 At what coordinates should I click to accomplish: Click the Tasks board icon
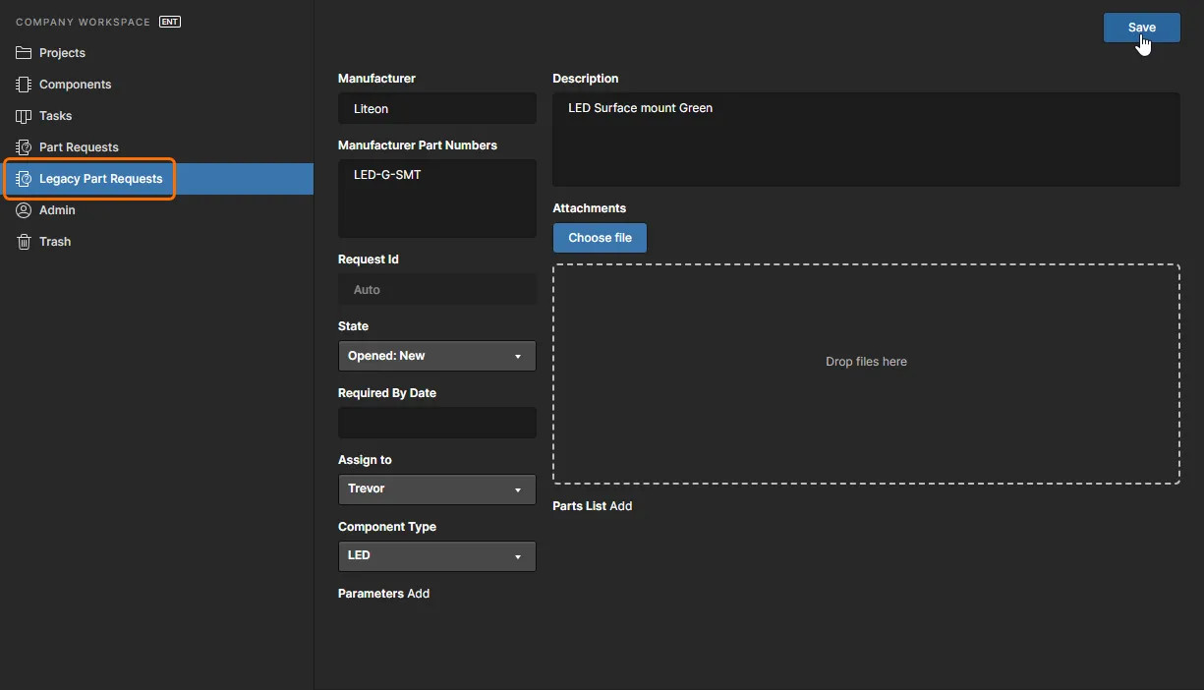point(24,116)
